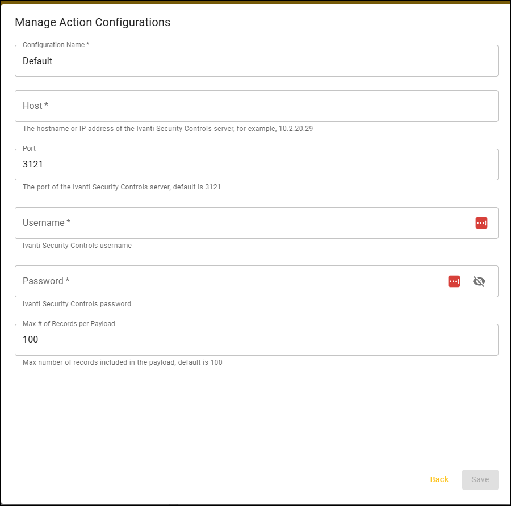Screen dimensions: 511x506
Task: Click the helper text about default port 3121
Action: coord(122,187)
